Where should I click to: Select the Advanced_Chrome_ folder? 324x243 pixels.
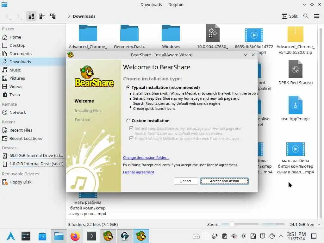pyautogui.click(x=88, y=37)
